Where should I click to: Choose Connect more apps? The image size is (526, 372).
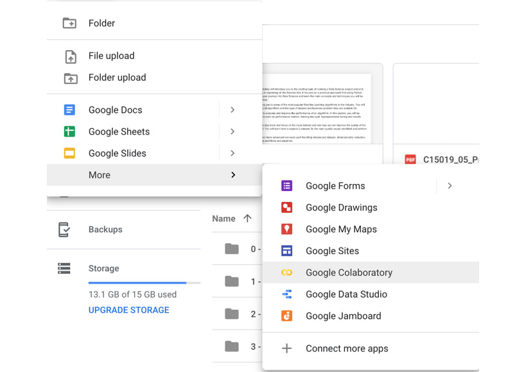371,348
